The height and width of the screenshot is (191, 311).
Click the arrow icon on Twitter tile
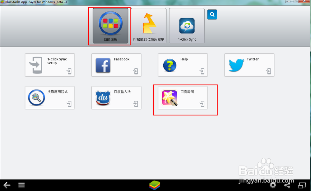pos(268,71)
